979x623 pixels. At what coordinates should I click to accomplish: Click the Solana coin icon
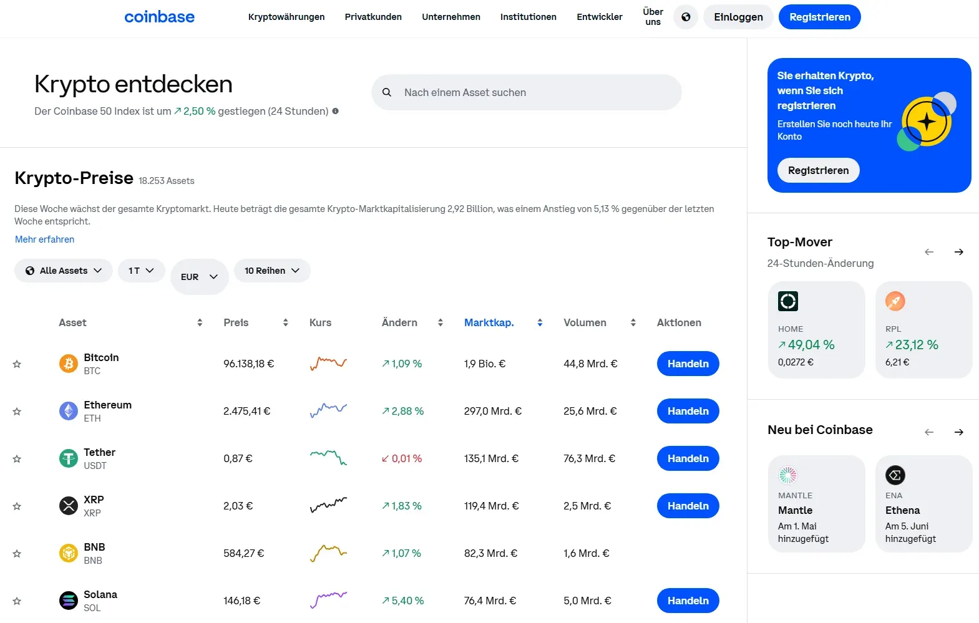68,601
